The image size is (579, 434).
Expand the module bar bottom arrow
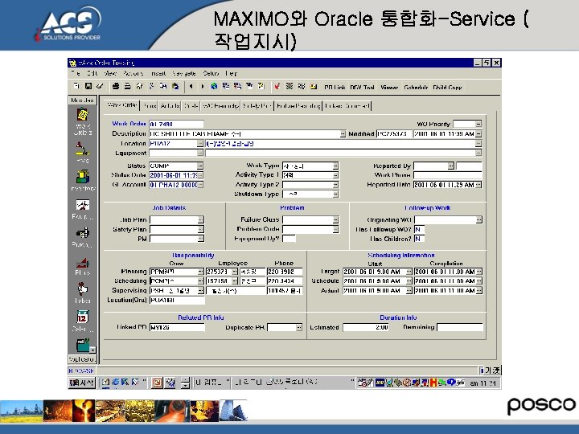(x=92, y=350)
